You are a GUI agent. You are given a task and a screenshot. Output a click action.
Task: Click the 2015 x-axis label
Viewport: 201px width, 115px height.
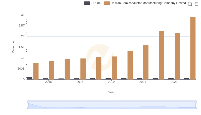point(48,82)
